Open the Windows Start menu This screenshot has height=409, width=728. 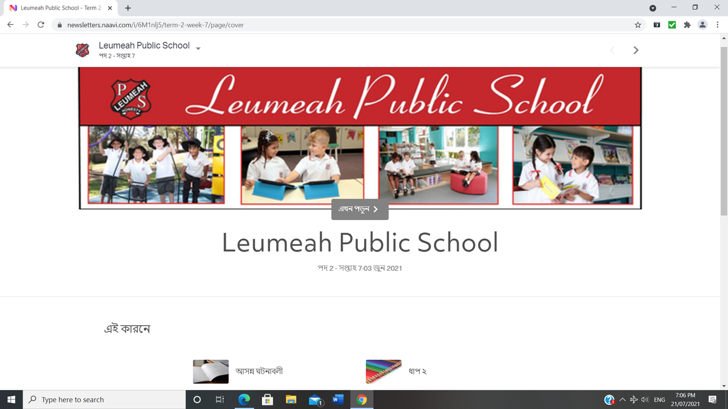point(11,399)
